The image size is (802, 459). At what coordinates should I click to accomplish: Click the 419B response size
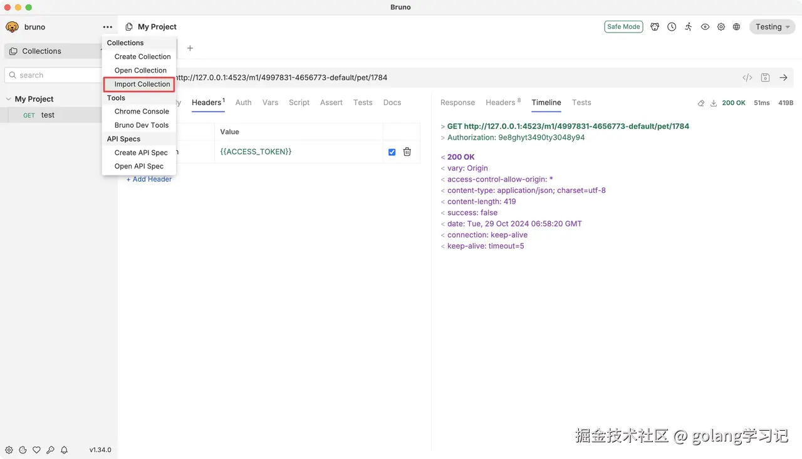click(786, 103)
